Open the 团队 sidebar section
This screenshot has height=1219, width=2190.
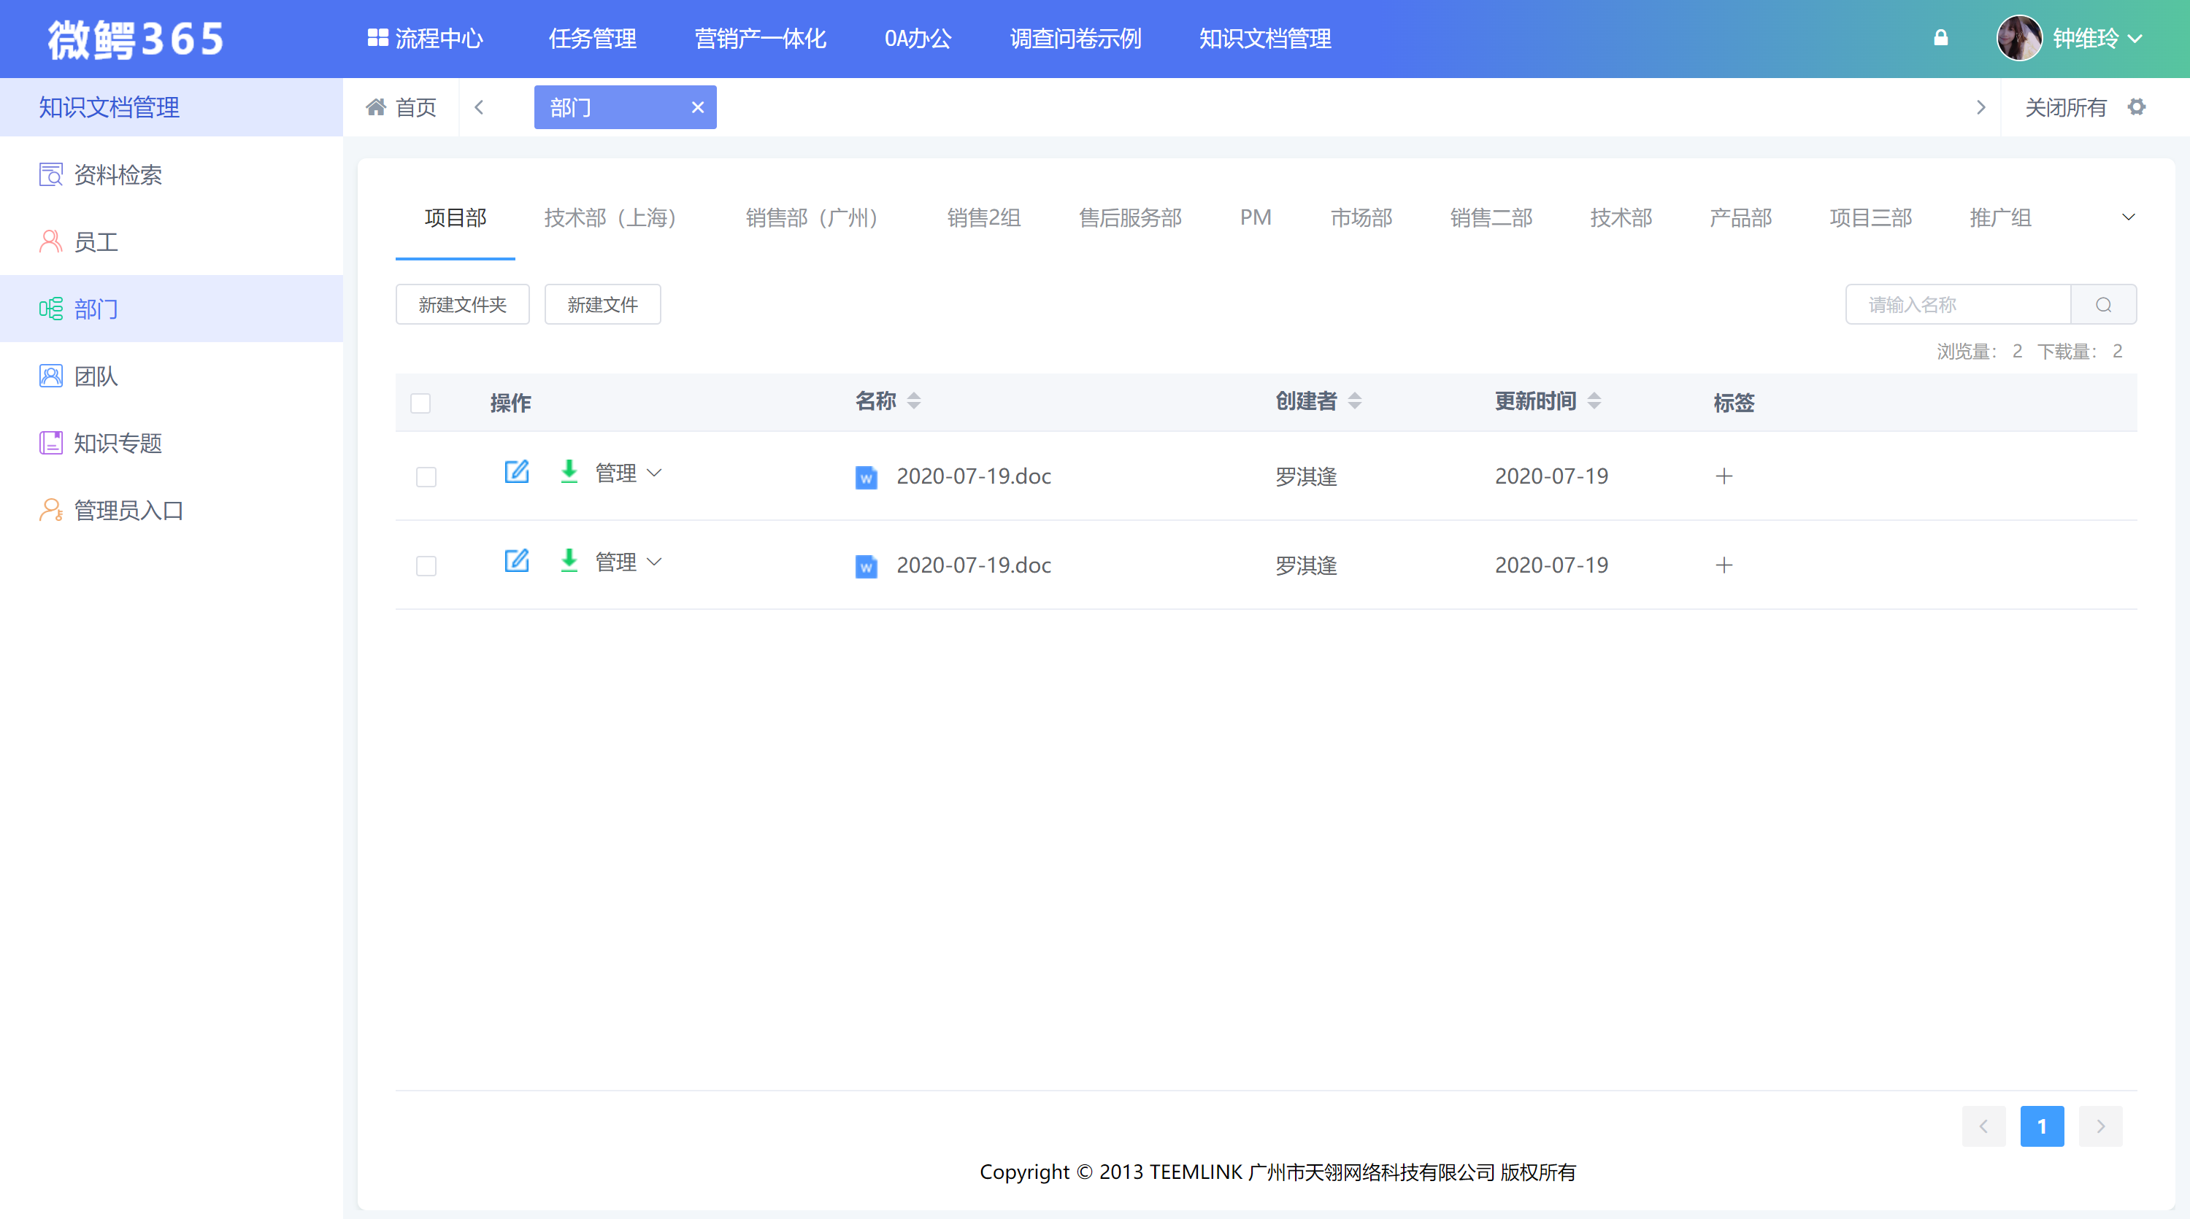point(95,376)
